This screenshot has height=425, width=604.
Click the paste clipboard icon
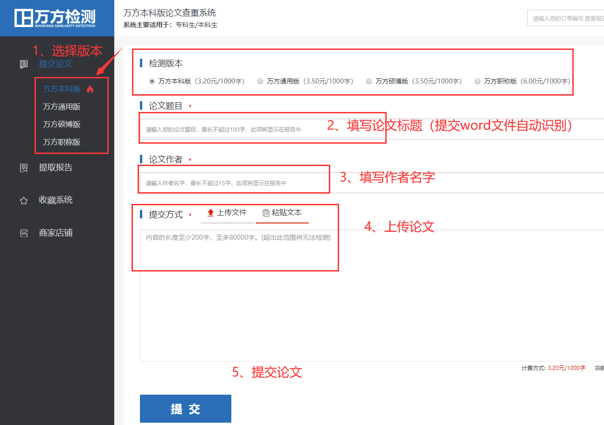point(266,213)
